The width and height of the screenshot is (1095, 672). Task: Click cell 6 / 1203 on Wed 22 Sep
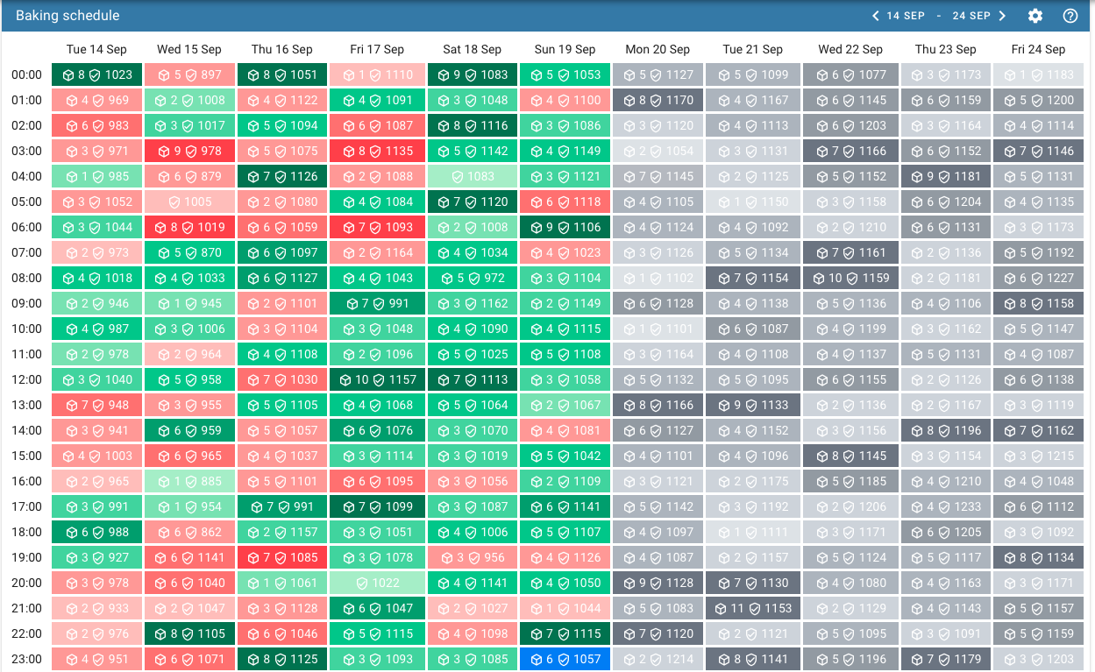850,126
